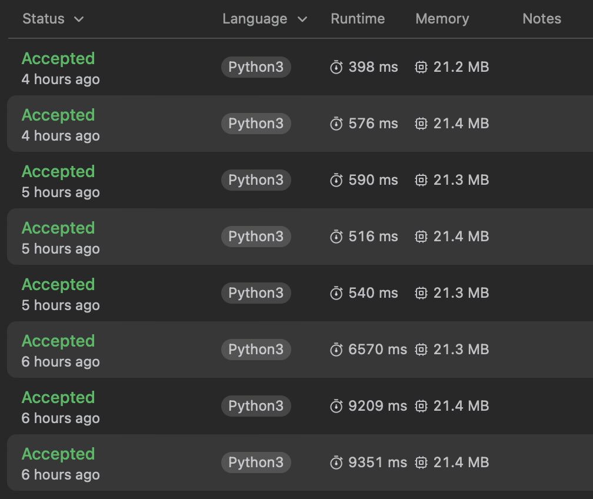Click the stopwatch icon next to 516 ms
The width and height of the screenshot is (593, 499).
[337, 237]
